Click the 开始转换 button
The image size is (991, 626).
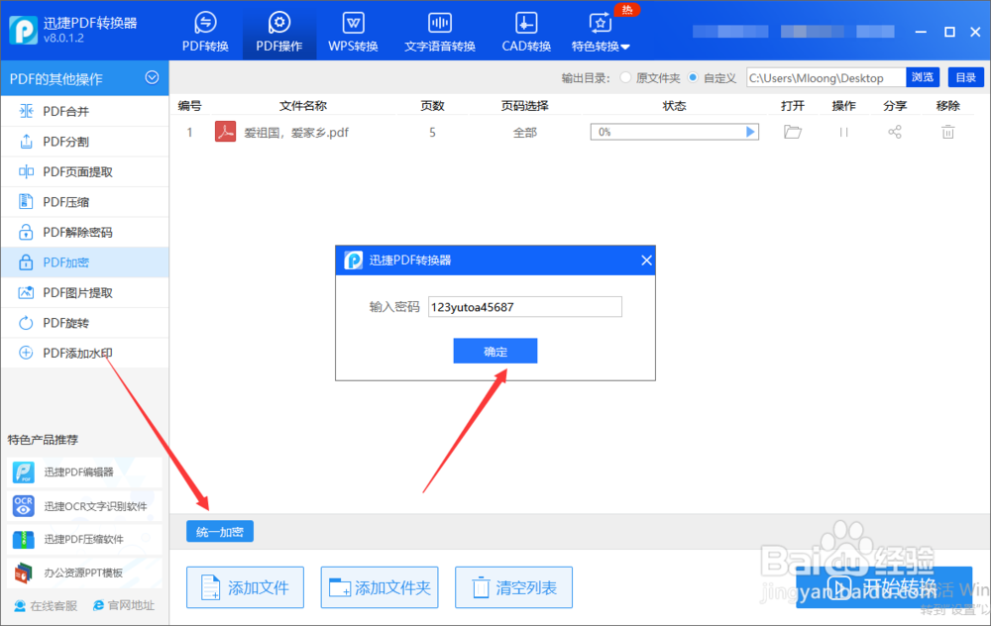point(884,587)
